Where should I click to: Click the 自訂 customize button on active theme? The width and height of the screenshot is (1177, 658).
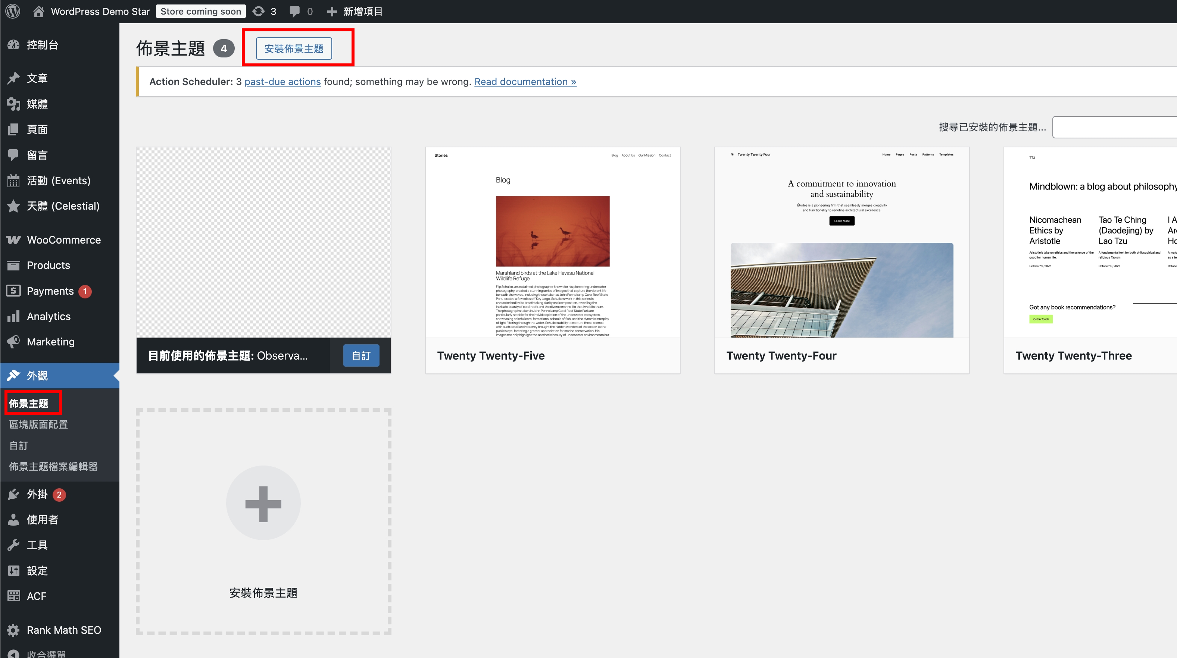coord(361,355)
